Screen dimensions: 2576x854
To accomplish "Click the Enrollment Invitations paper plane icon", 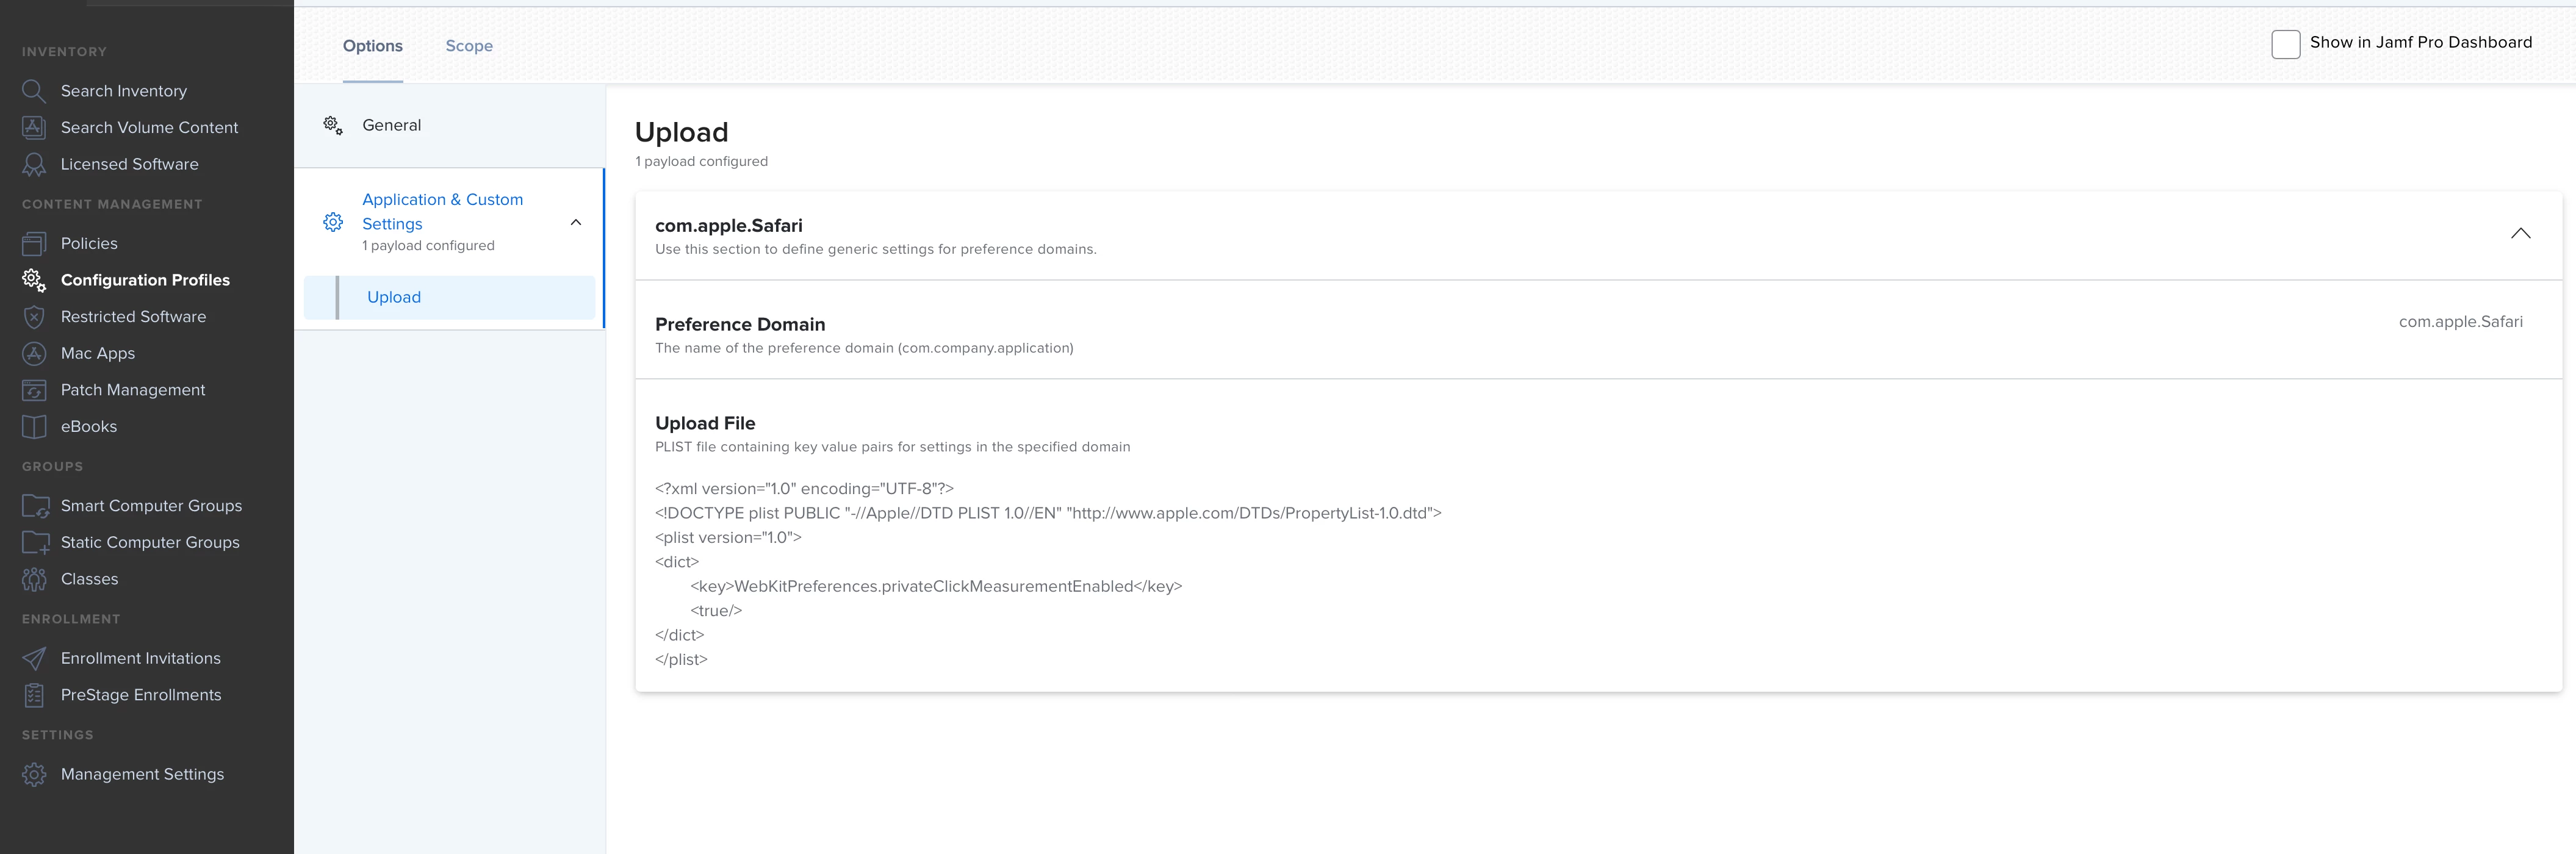I will click(34, 659).
